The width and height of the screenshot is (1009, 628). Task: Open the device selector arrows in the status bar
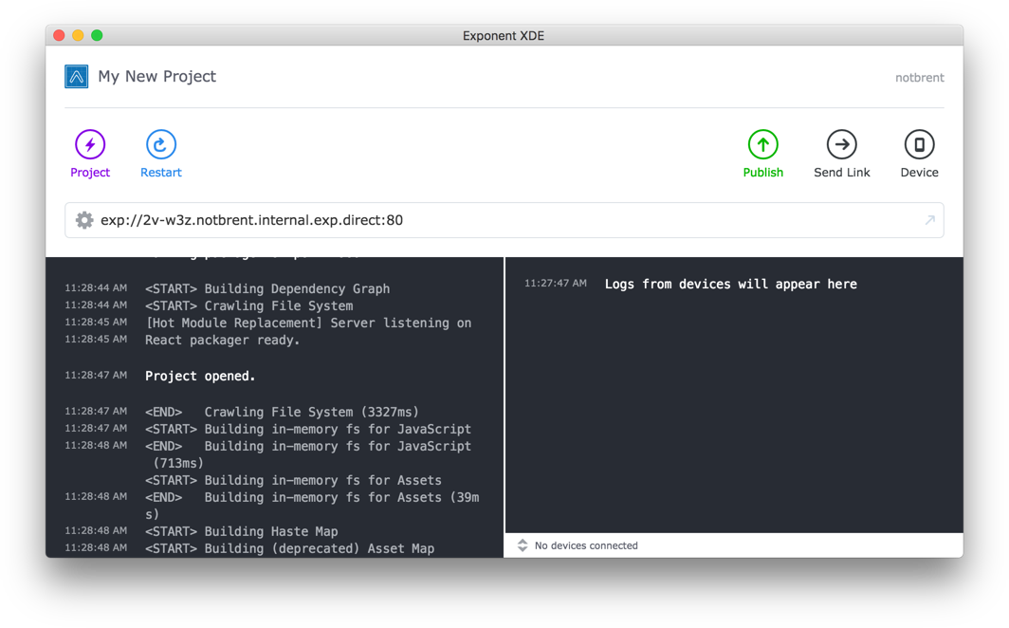523,545
